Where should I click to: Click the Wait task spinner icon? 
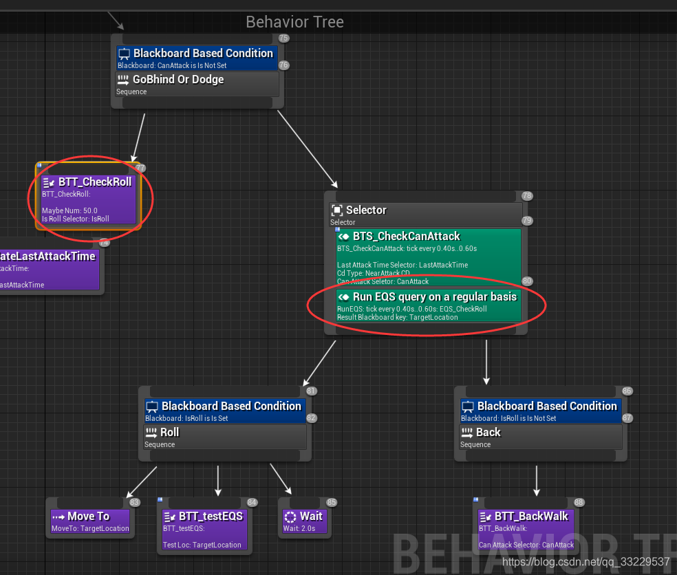[x=290, y=517]
